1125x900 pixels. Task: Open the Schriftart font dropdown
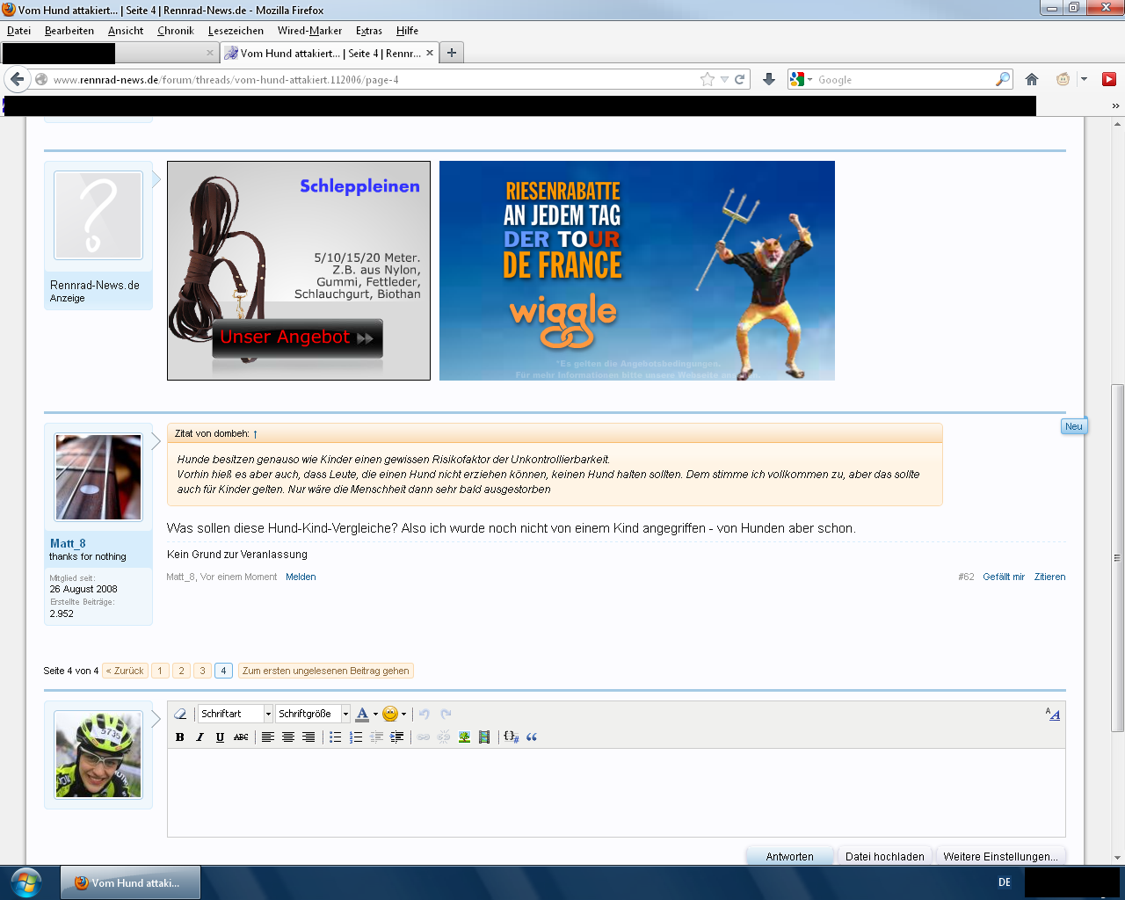click(x=235, y=714)
